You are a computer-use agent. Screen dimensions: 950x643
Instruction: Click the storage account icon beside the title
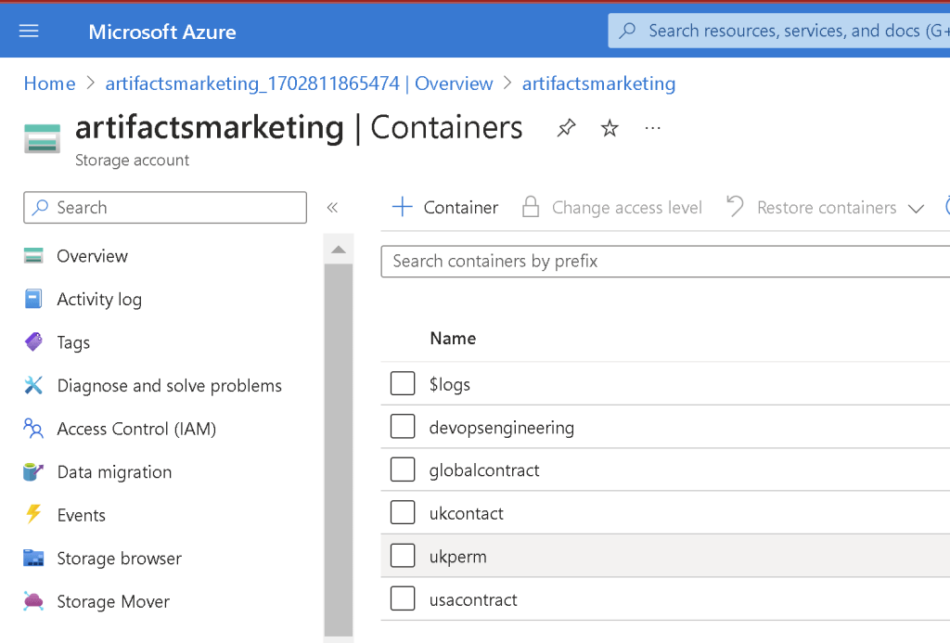[x=42, y=138]
